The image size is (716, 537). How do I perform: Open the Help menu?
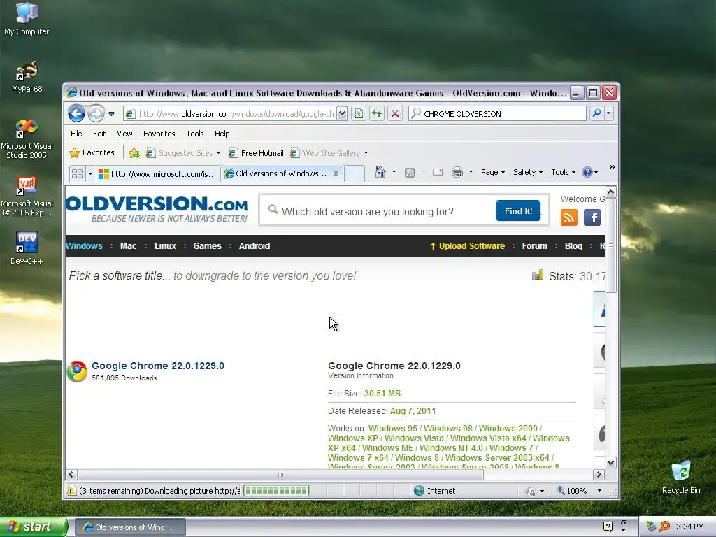click(222, 134)
